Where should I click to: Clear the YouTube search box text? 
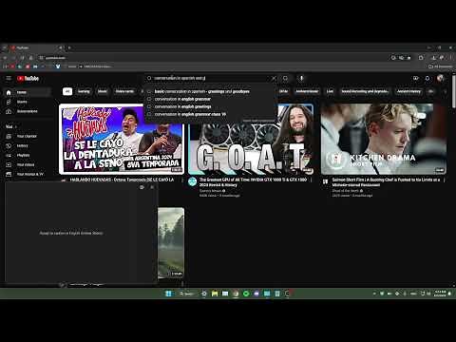[x=274, y=78]
